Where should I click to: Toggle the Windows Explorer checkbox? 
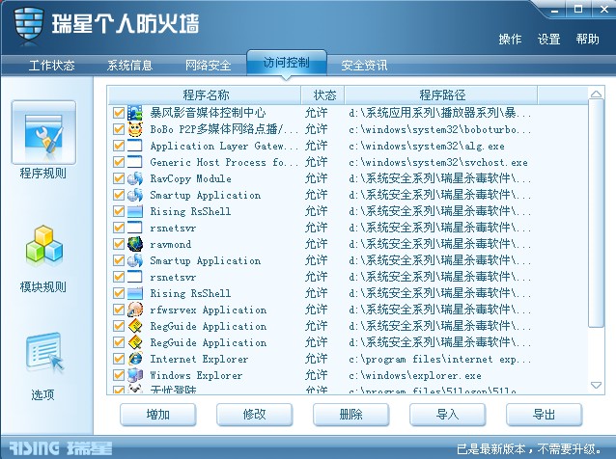[118, 375]
